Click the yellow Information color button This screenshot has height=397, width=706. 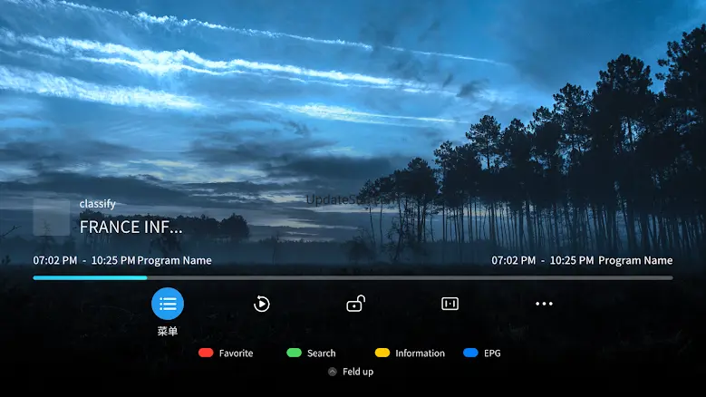[x=382, y=353]
